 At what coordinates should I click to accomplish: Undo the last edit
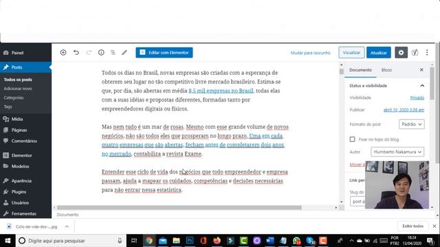point(76,52)
